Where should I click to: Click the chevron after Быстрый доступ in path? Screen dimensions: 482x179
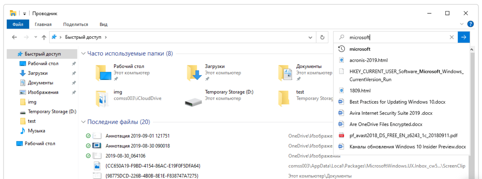coord(106,37)
